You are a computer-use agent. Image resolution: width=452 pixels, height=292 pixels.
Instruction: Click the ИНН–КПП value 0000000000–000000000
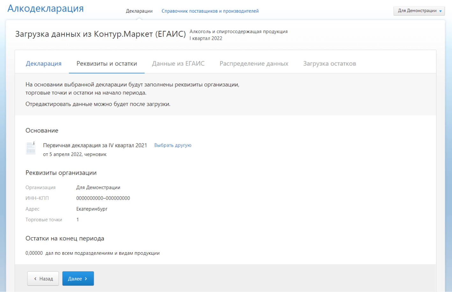pos(103,198)
